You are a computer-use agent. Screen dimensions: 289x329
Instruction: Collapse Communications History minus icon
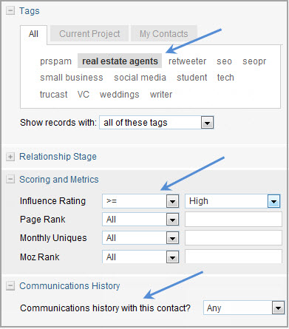10,286
